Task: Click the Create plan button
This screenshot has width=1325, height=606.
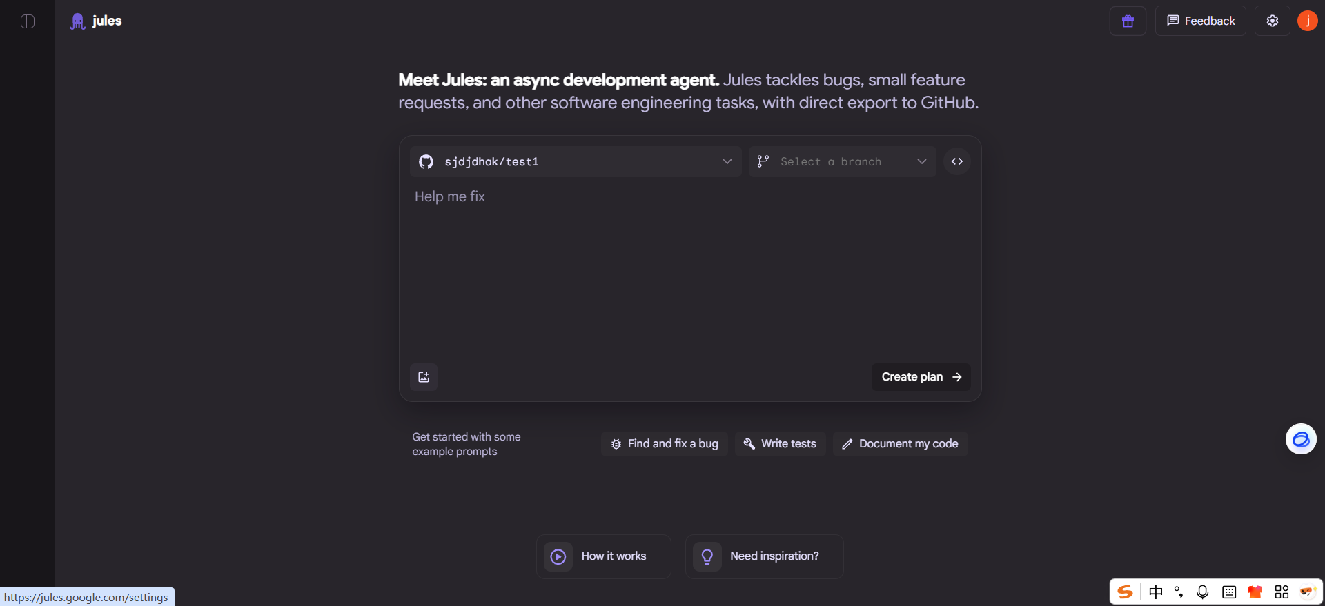Action: click(x=921, y=377)
